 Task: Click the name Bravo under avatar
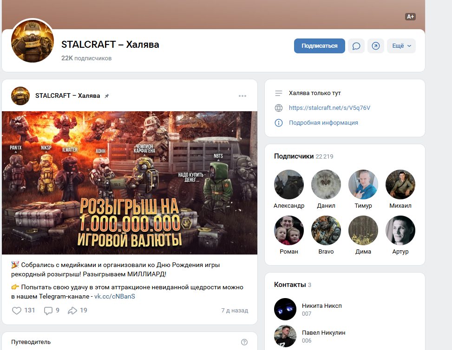[x=326, y=252]
